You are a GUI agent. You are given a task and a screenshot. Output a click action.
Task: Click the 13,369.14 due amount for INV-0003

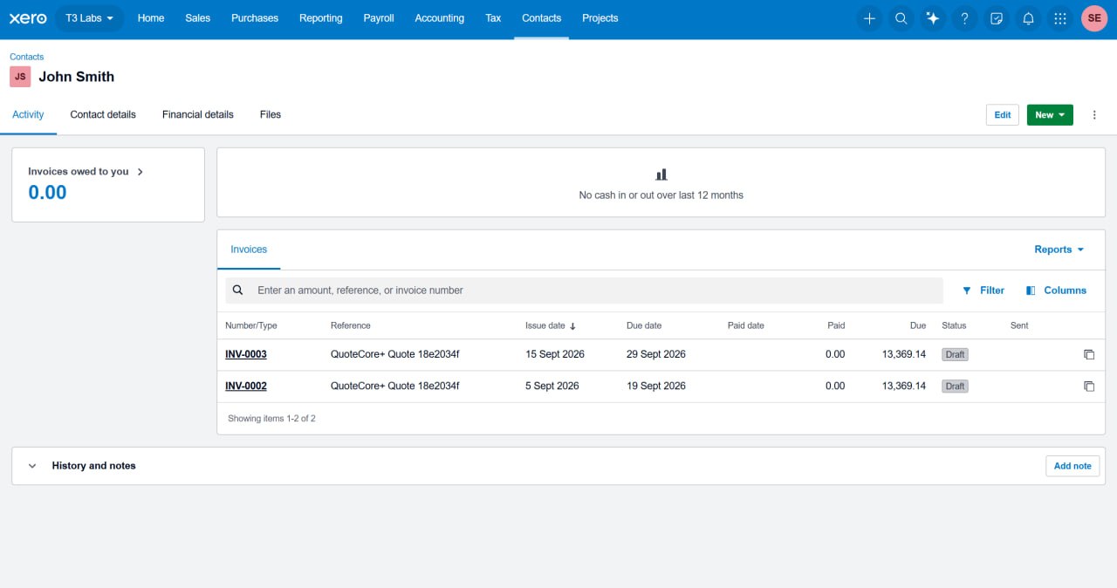904,355
